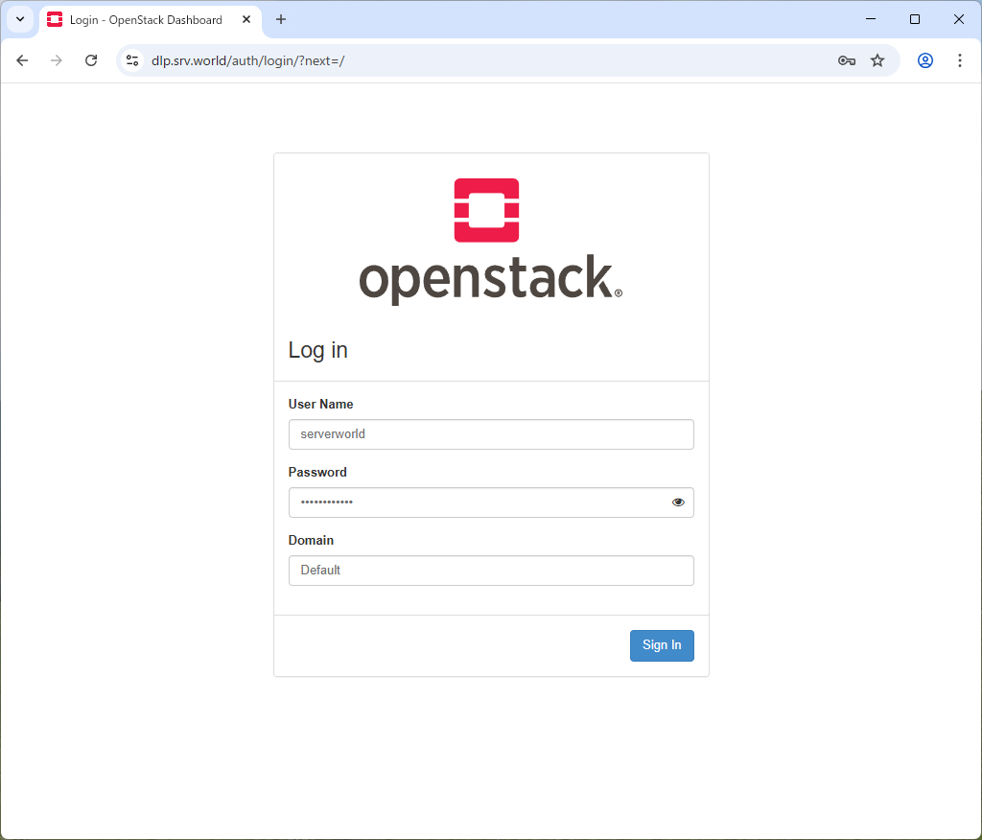Select the Domain text field

coord(490,571)
